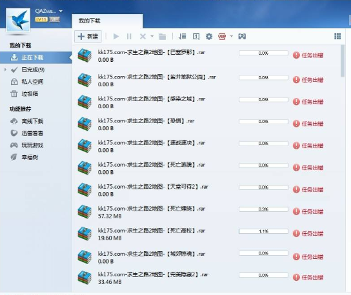Image resolution: width=351 pixels, height=295 pixels.
Task: Click rar icon of 完美隐藏2 file
Action: (85, 278)
